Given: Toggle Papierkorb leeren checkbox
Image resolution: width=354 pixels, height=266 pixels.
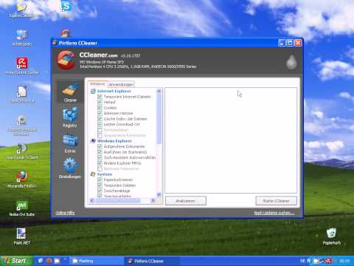Looking at the screenshot, I should [100, 180].
